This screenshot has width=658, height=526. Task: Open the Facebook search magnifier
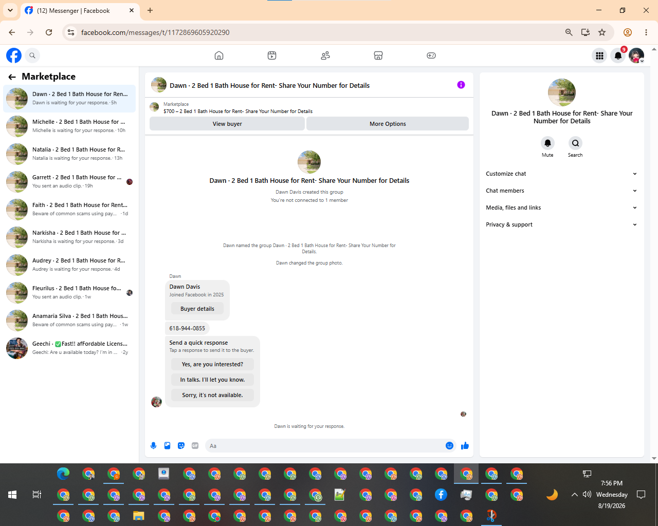click(x=32, y=55)
